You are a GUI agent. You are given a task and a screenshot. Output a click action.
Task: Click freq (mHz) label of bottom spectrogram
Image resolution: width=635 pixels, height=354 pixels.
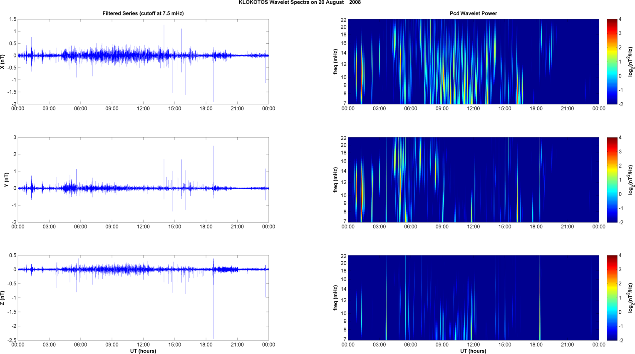coord(335,298)
